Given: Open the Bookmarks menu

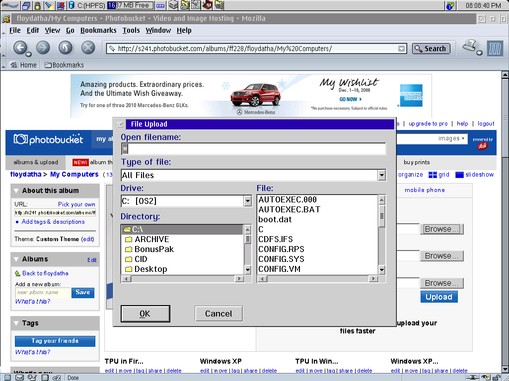Looking at the screenshot, I should (x=98, y=30).
